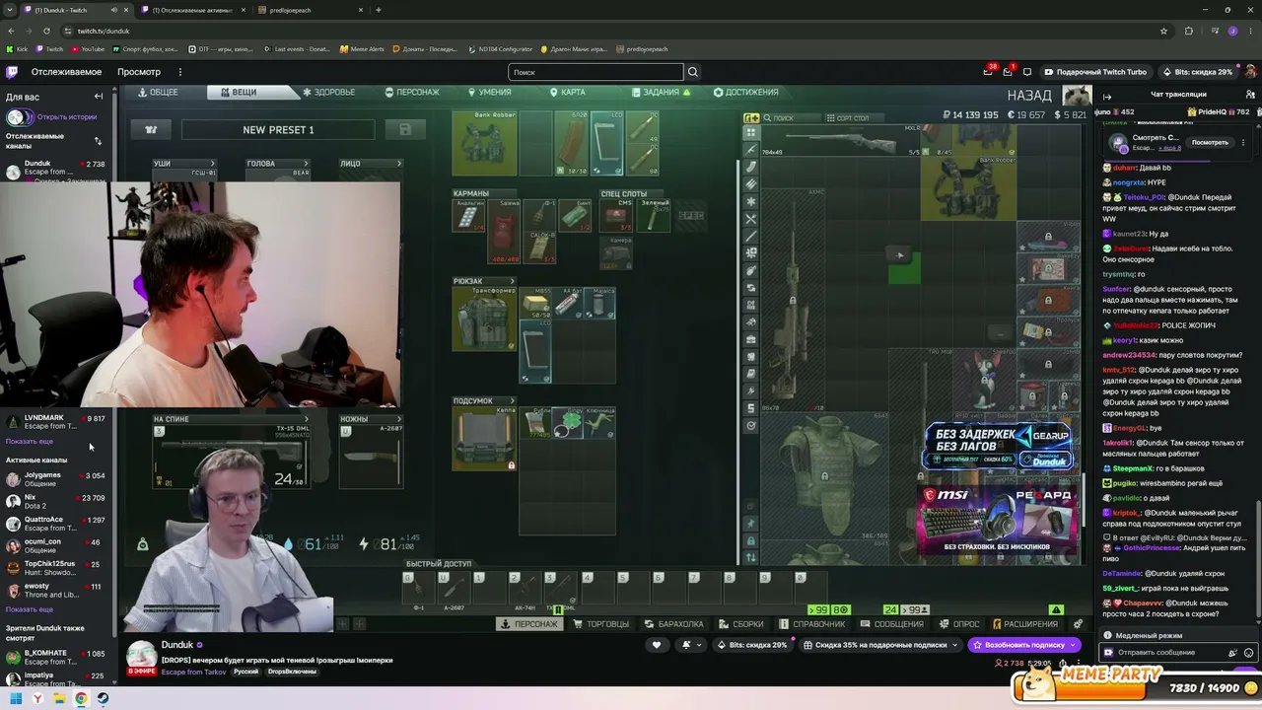Open the ND104 Configurator bookmark
Image resolution: width=1262 pixels, height=710 pixels.
[500, 49]
